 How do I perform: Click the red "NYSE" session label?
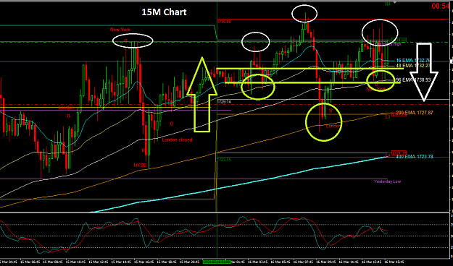(140, 165)
